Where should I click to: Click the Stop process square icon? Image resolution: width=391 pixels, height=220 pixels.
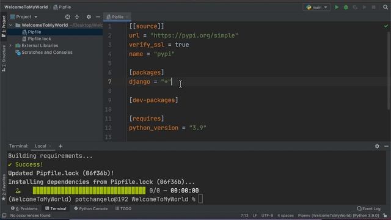(373, 7)
